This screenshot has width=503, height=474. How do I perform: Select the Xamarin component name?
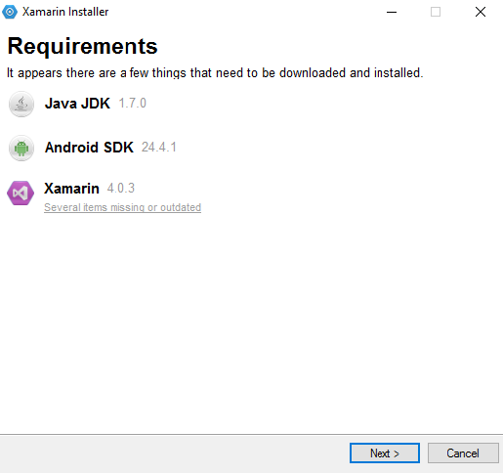(x=71, y=189)
